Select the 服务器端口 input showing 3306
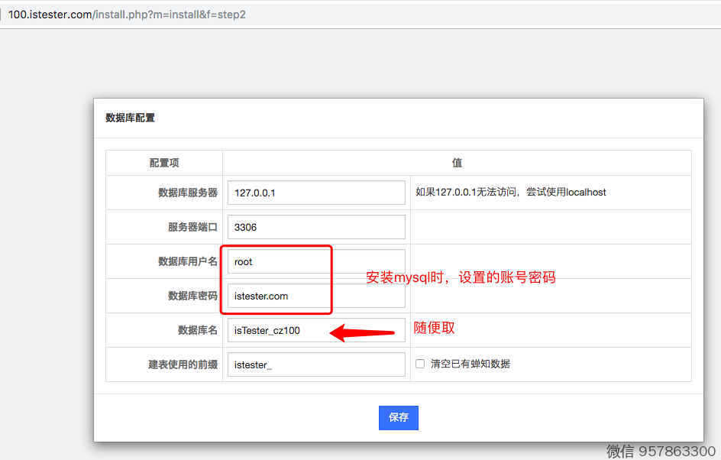This screenshot has height=460, width=721. coord(316,227)
